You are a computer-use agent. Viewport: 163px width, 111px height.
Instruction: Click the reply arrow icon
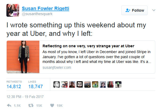(x=9, y=105)
